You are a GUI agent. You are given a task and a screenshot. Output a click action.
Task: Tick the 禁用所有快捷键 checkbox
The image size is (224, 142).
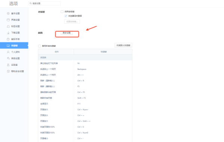40,46
